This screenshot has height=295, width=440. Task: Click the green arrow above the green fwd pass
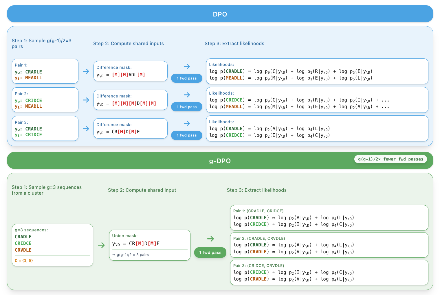(210, 239)
